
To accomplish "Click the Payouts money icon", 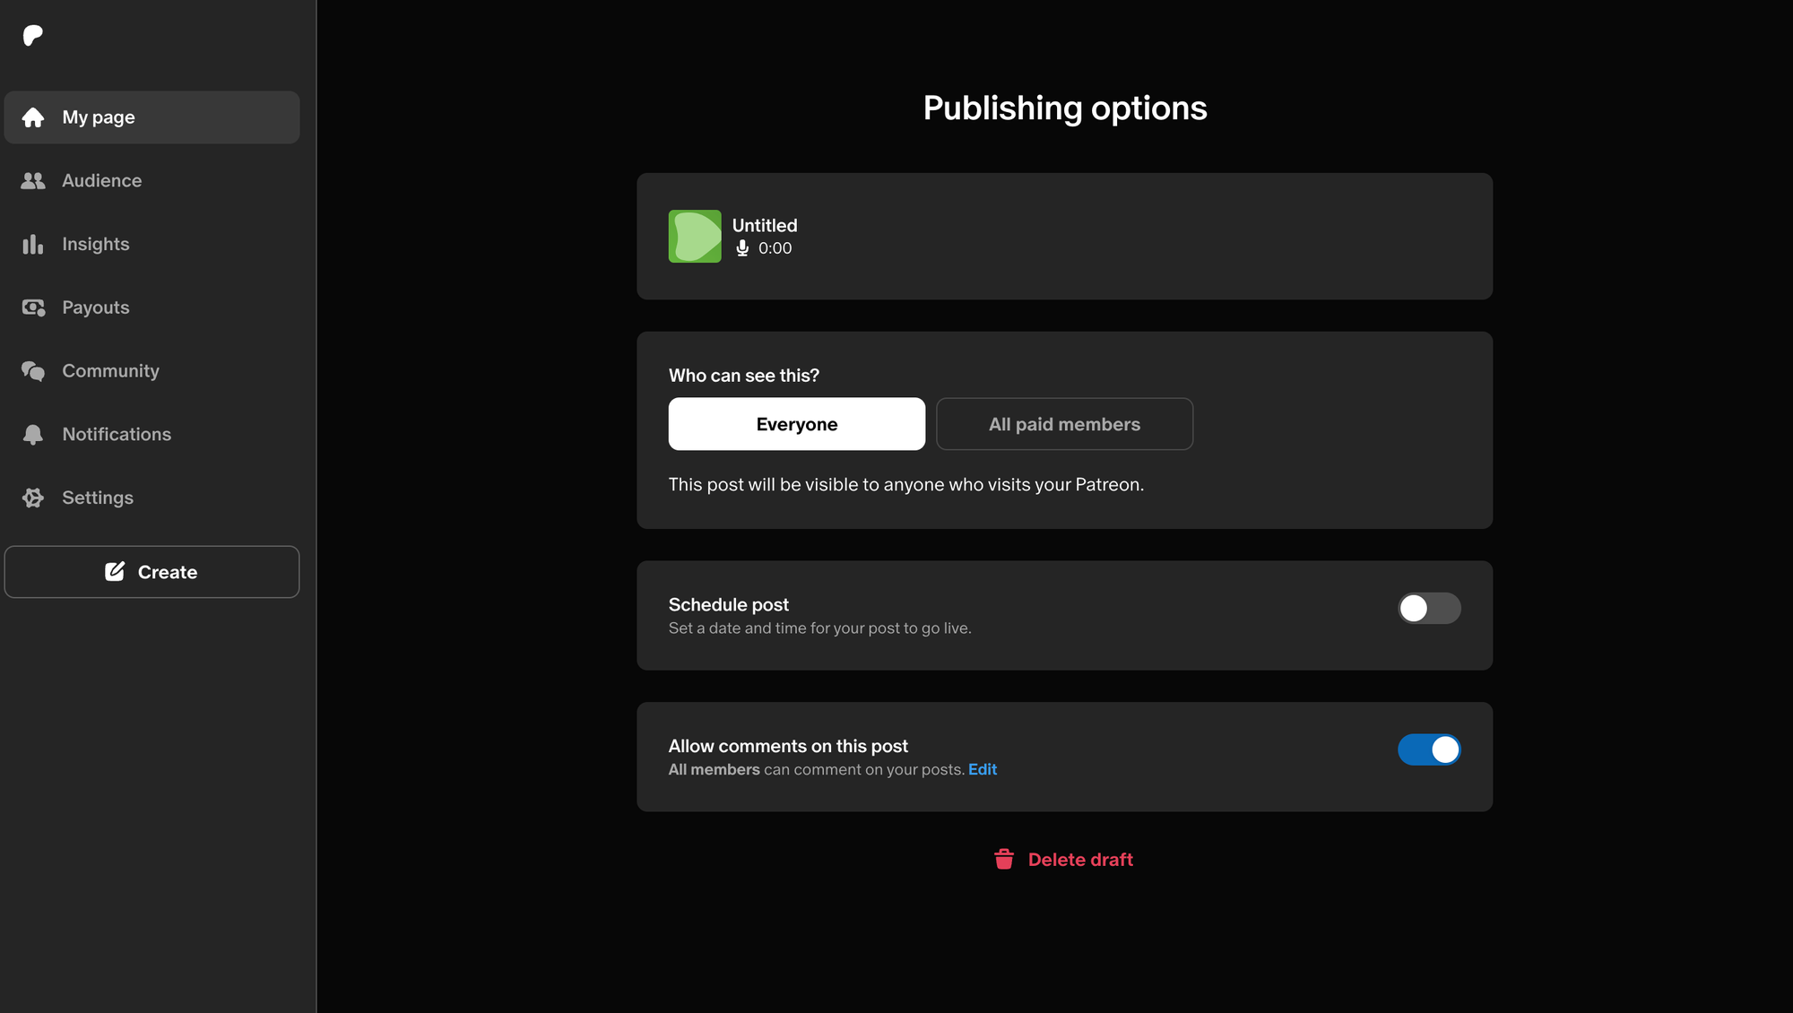I will tap(33, 307).
